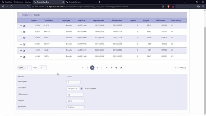Screen dimensions: 206x116
Task: Focus the Freight input field
Action: click(x=75, y=101)
